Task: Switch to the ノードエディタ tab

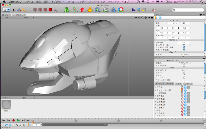Action: point(19,15)
